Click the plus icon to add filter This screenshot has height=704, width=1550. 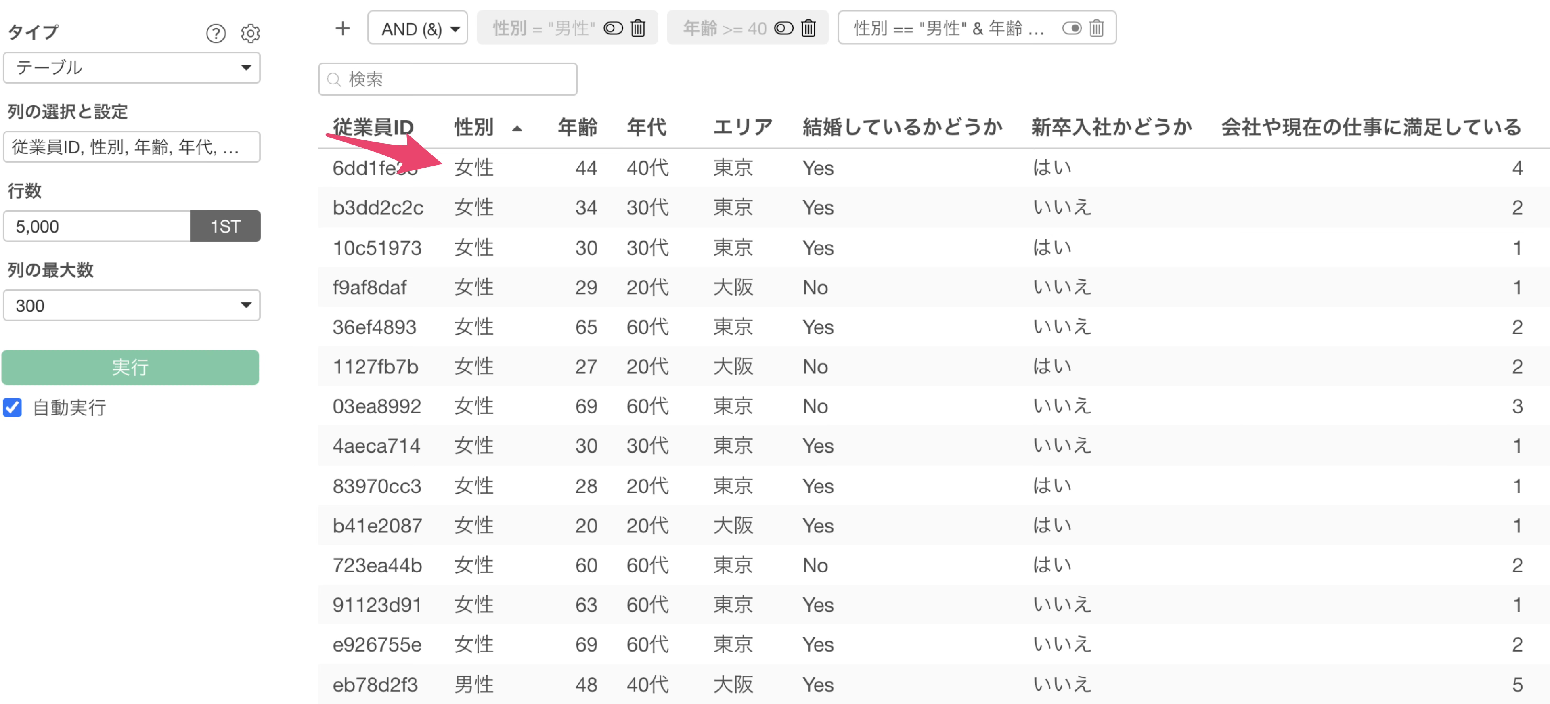pos(342,28)
